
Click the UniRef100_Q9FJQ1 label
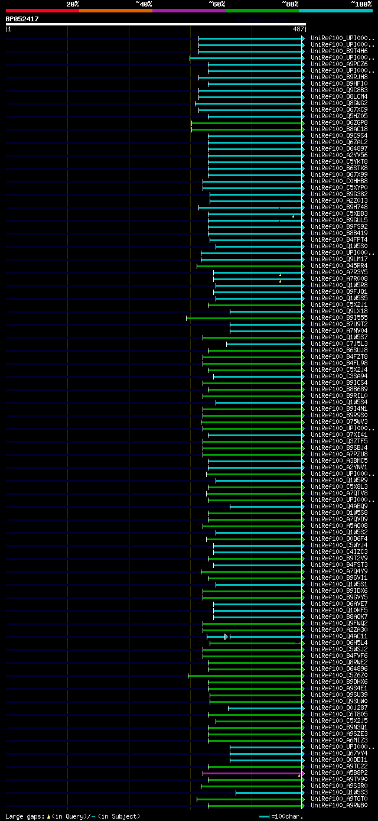tap(339, 292)
